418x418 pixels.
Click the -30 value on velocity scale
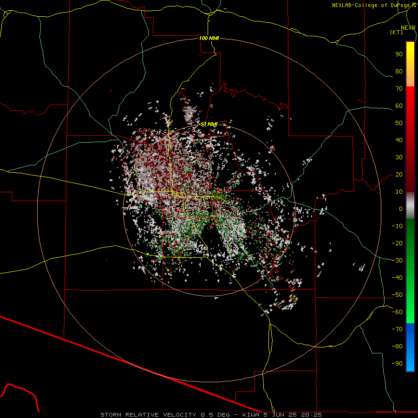(397, 261)
